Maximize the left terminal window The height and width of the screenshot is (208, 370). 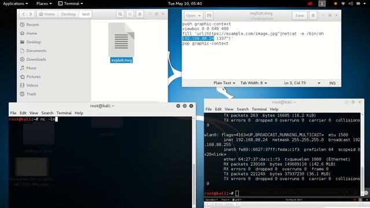185,106
